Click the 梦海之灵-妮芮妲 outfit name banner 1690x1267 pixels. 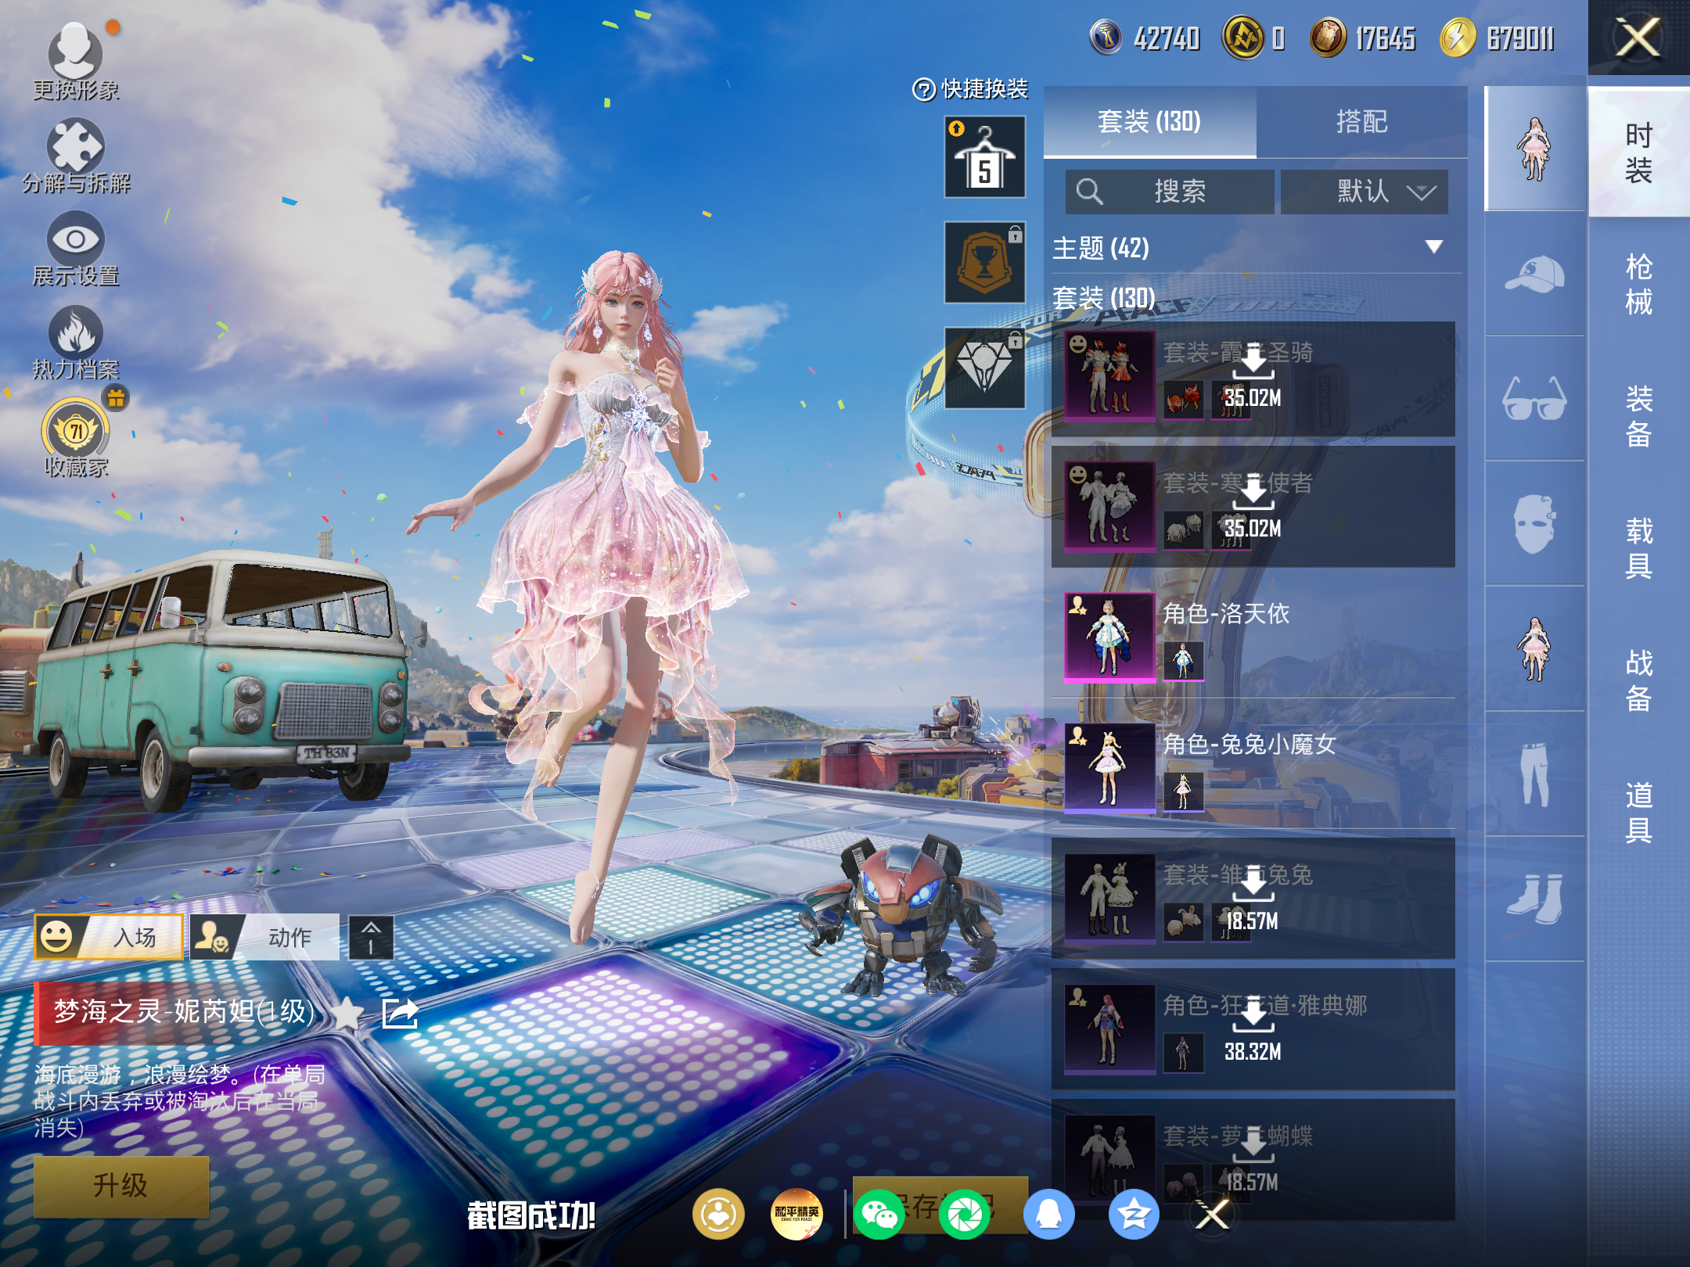click(x=184, y=1012)
